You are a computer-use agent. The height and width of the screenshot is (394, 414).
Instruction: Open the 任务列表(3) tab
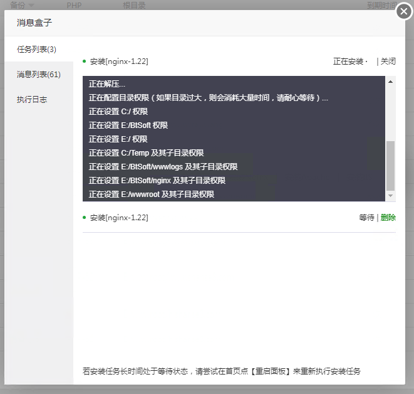(37, 50)
